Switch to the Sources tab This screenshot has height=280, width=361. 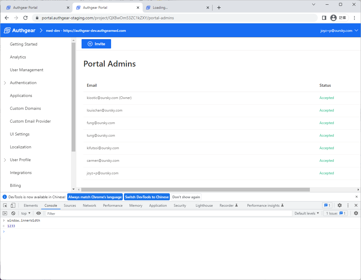tap(70, 205)
